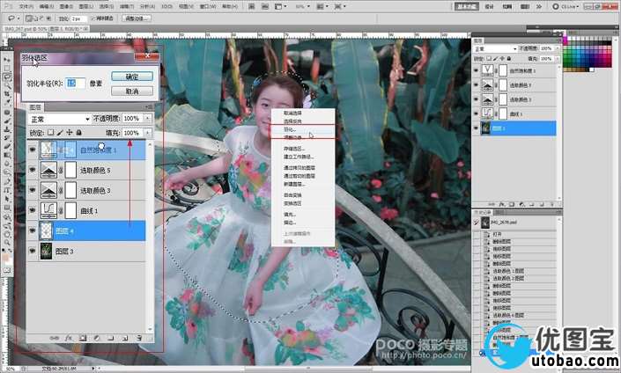Close the 羽化选区 dialog
The image size is (621, 373).
click(147, 55)
